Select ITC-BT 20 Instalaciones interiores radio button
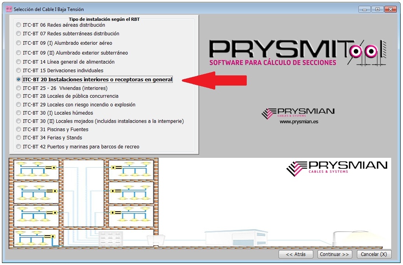Viewport: 403px width, 265px height. pos(18,79)
